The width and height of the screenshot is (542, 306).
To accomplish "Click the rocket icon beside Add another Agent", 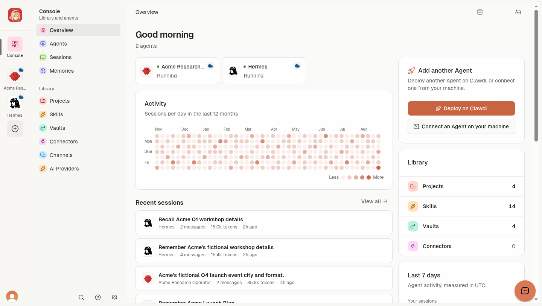I will click(411, 70).
